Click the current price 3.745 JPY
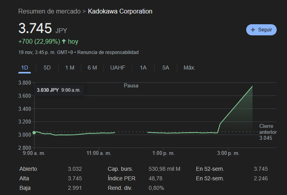 pyautogui.click(x=43, y=29)
